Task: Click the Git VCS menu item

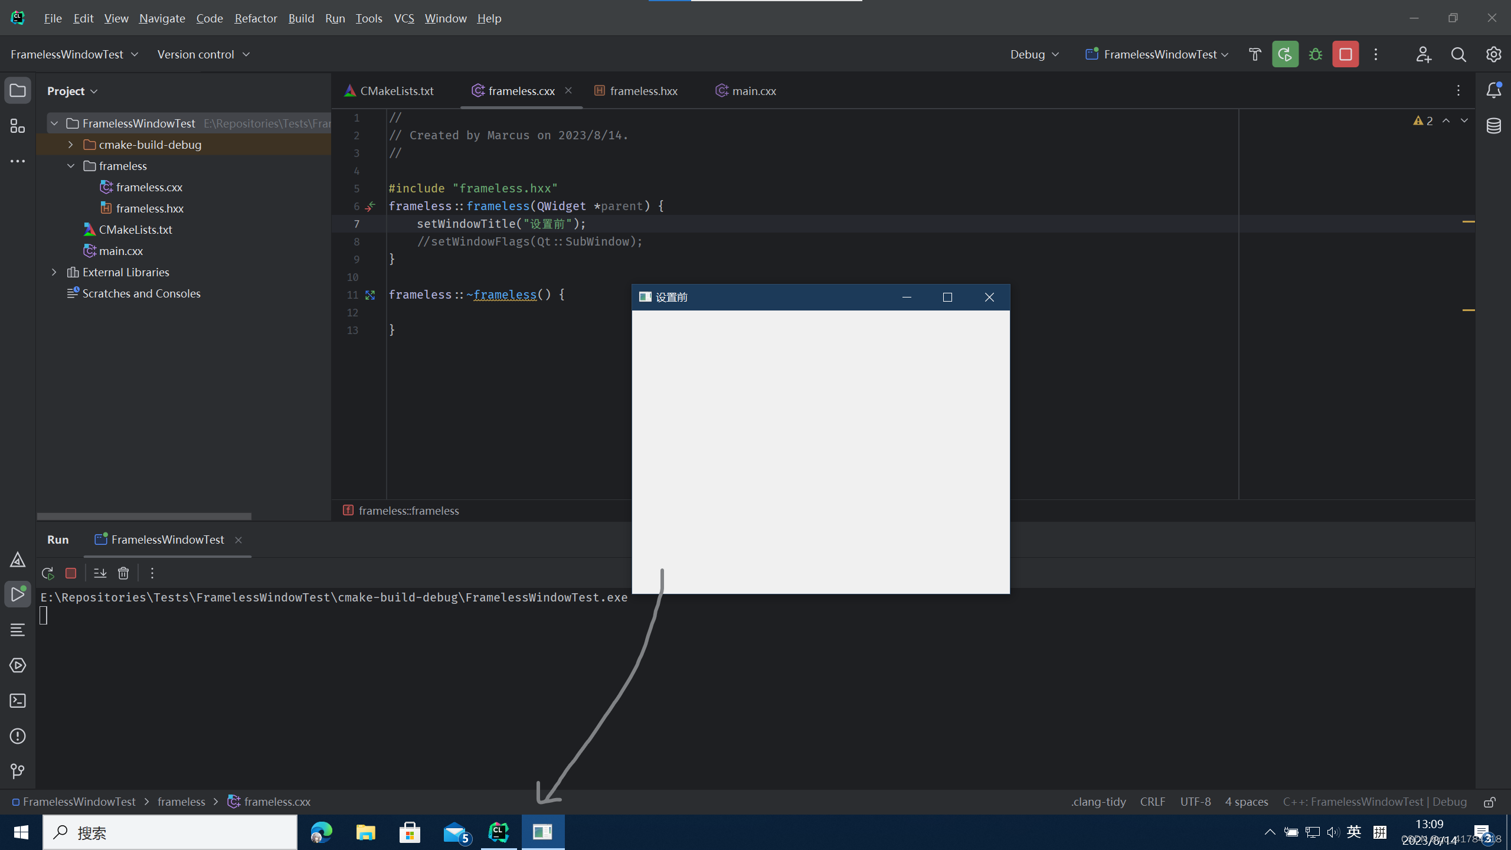Action: (x=404, y=18)
